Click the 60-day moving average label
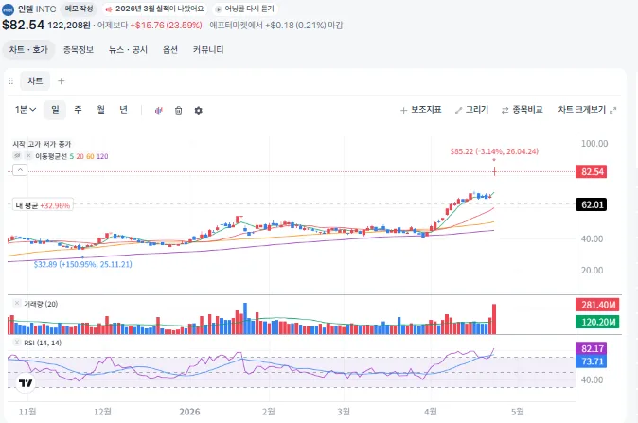 90,156
